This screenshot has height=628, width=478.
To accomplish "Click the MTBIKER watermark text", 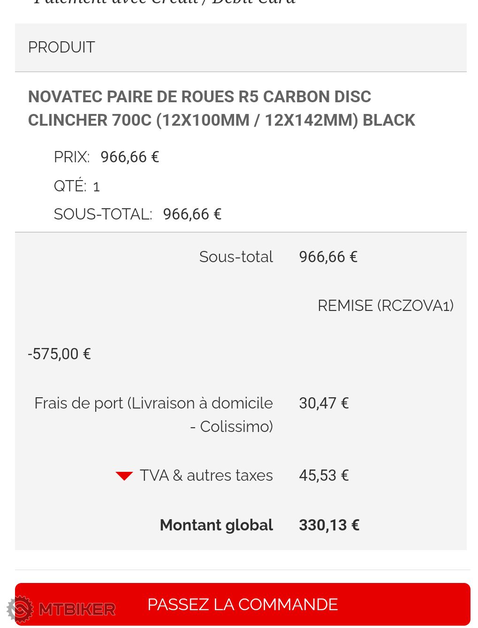I will coord(77,609).
